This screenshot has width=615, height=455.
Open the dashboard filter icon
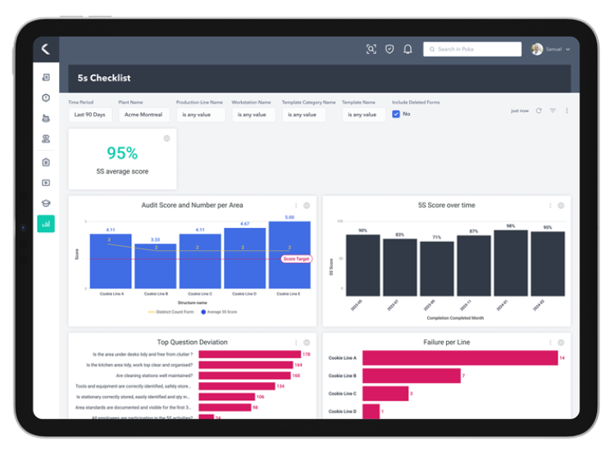click(553, 111)
